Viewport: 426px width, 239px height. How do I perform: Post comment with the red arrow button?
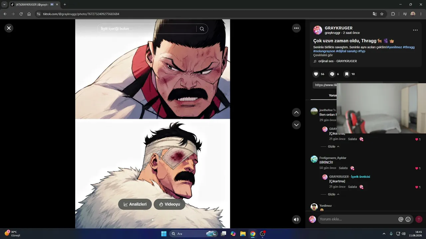coord(419,219)
